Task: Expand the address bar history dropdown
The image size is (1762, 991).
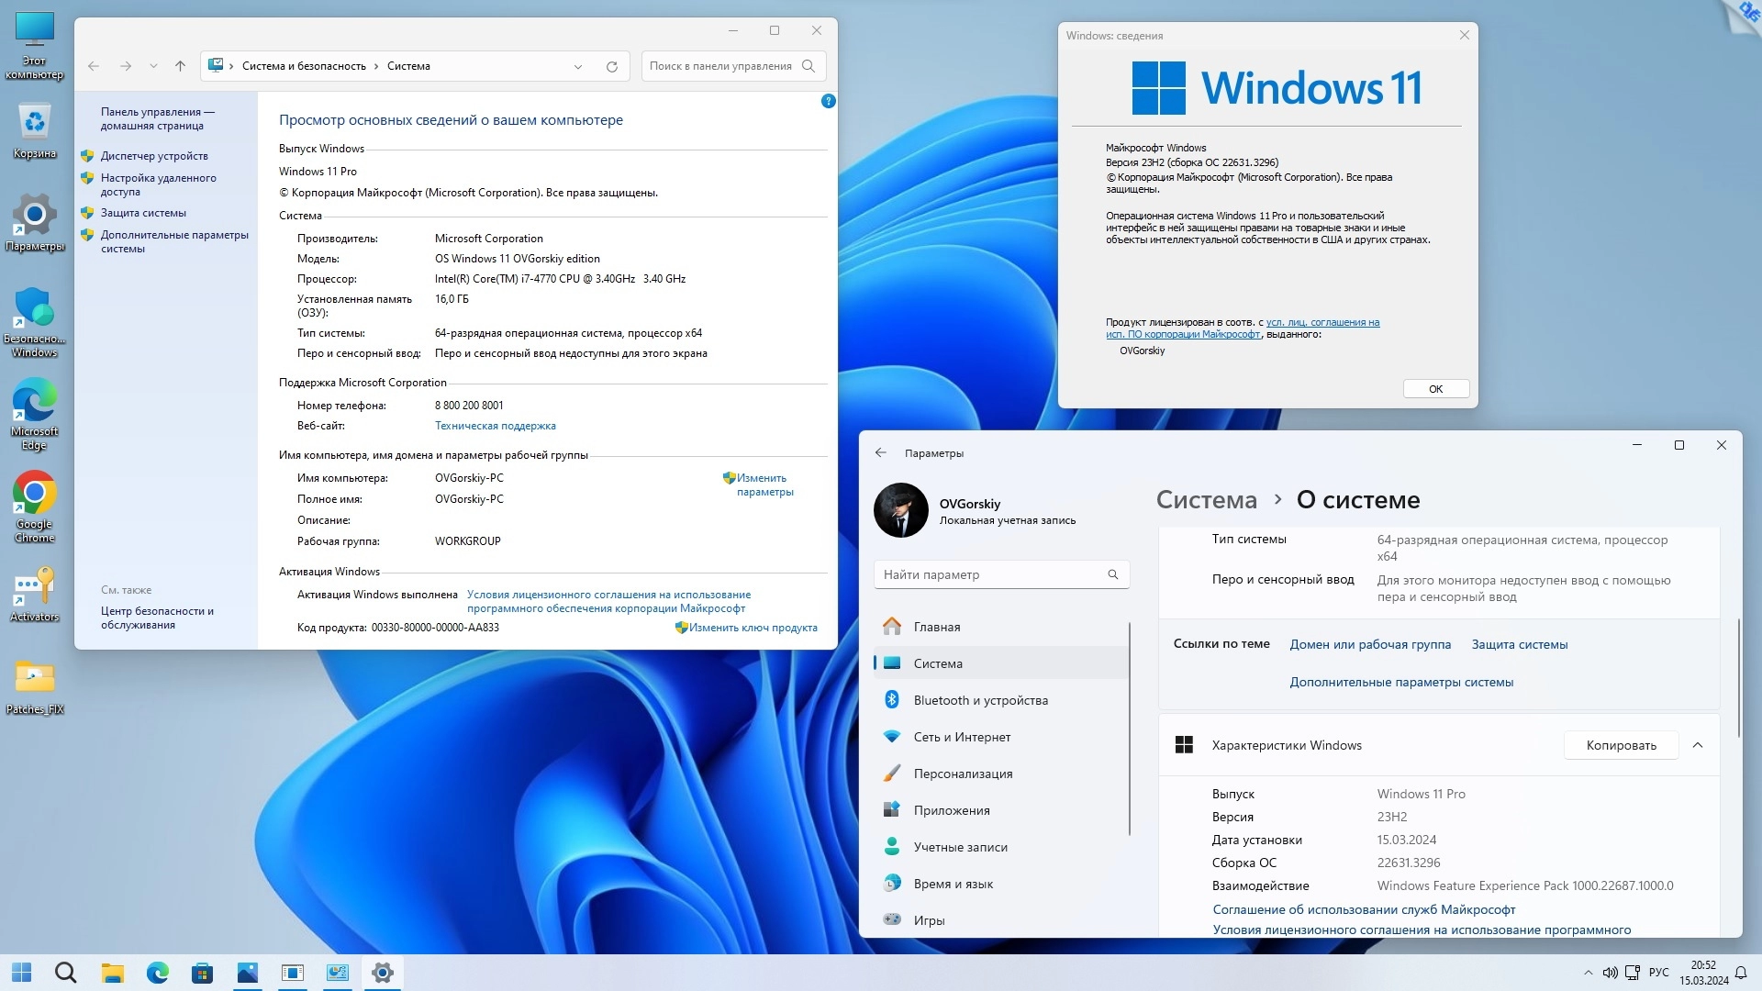Action: [578, 66]
